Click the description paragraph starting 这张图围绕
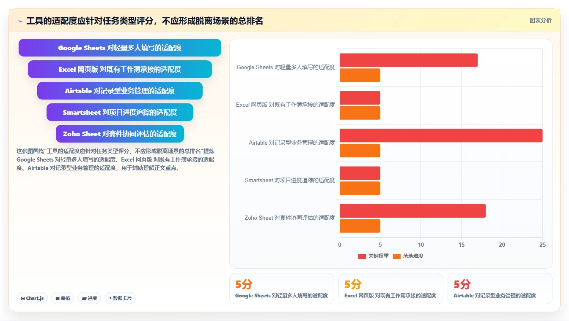The height and width of the screenshot is (321, 569). (116, 159)
